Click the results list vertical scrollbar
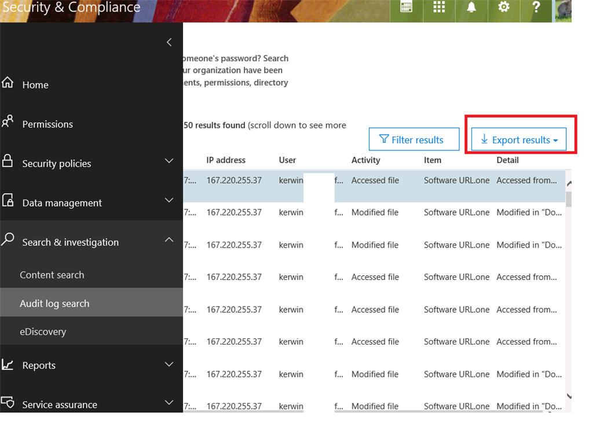This screenshot has width=593, height=421. point(569,290)
